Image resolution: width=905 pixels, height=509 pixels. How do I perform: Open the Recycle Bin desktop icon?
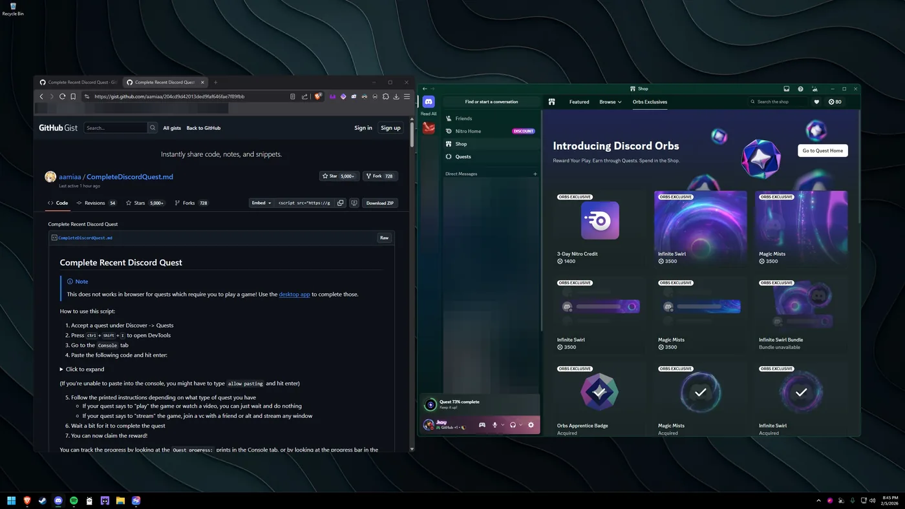(x=13, y=9)
